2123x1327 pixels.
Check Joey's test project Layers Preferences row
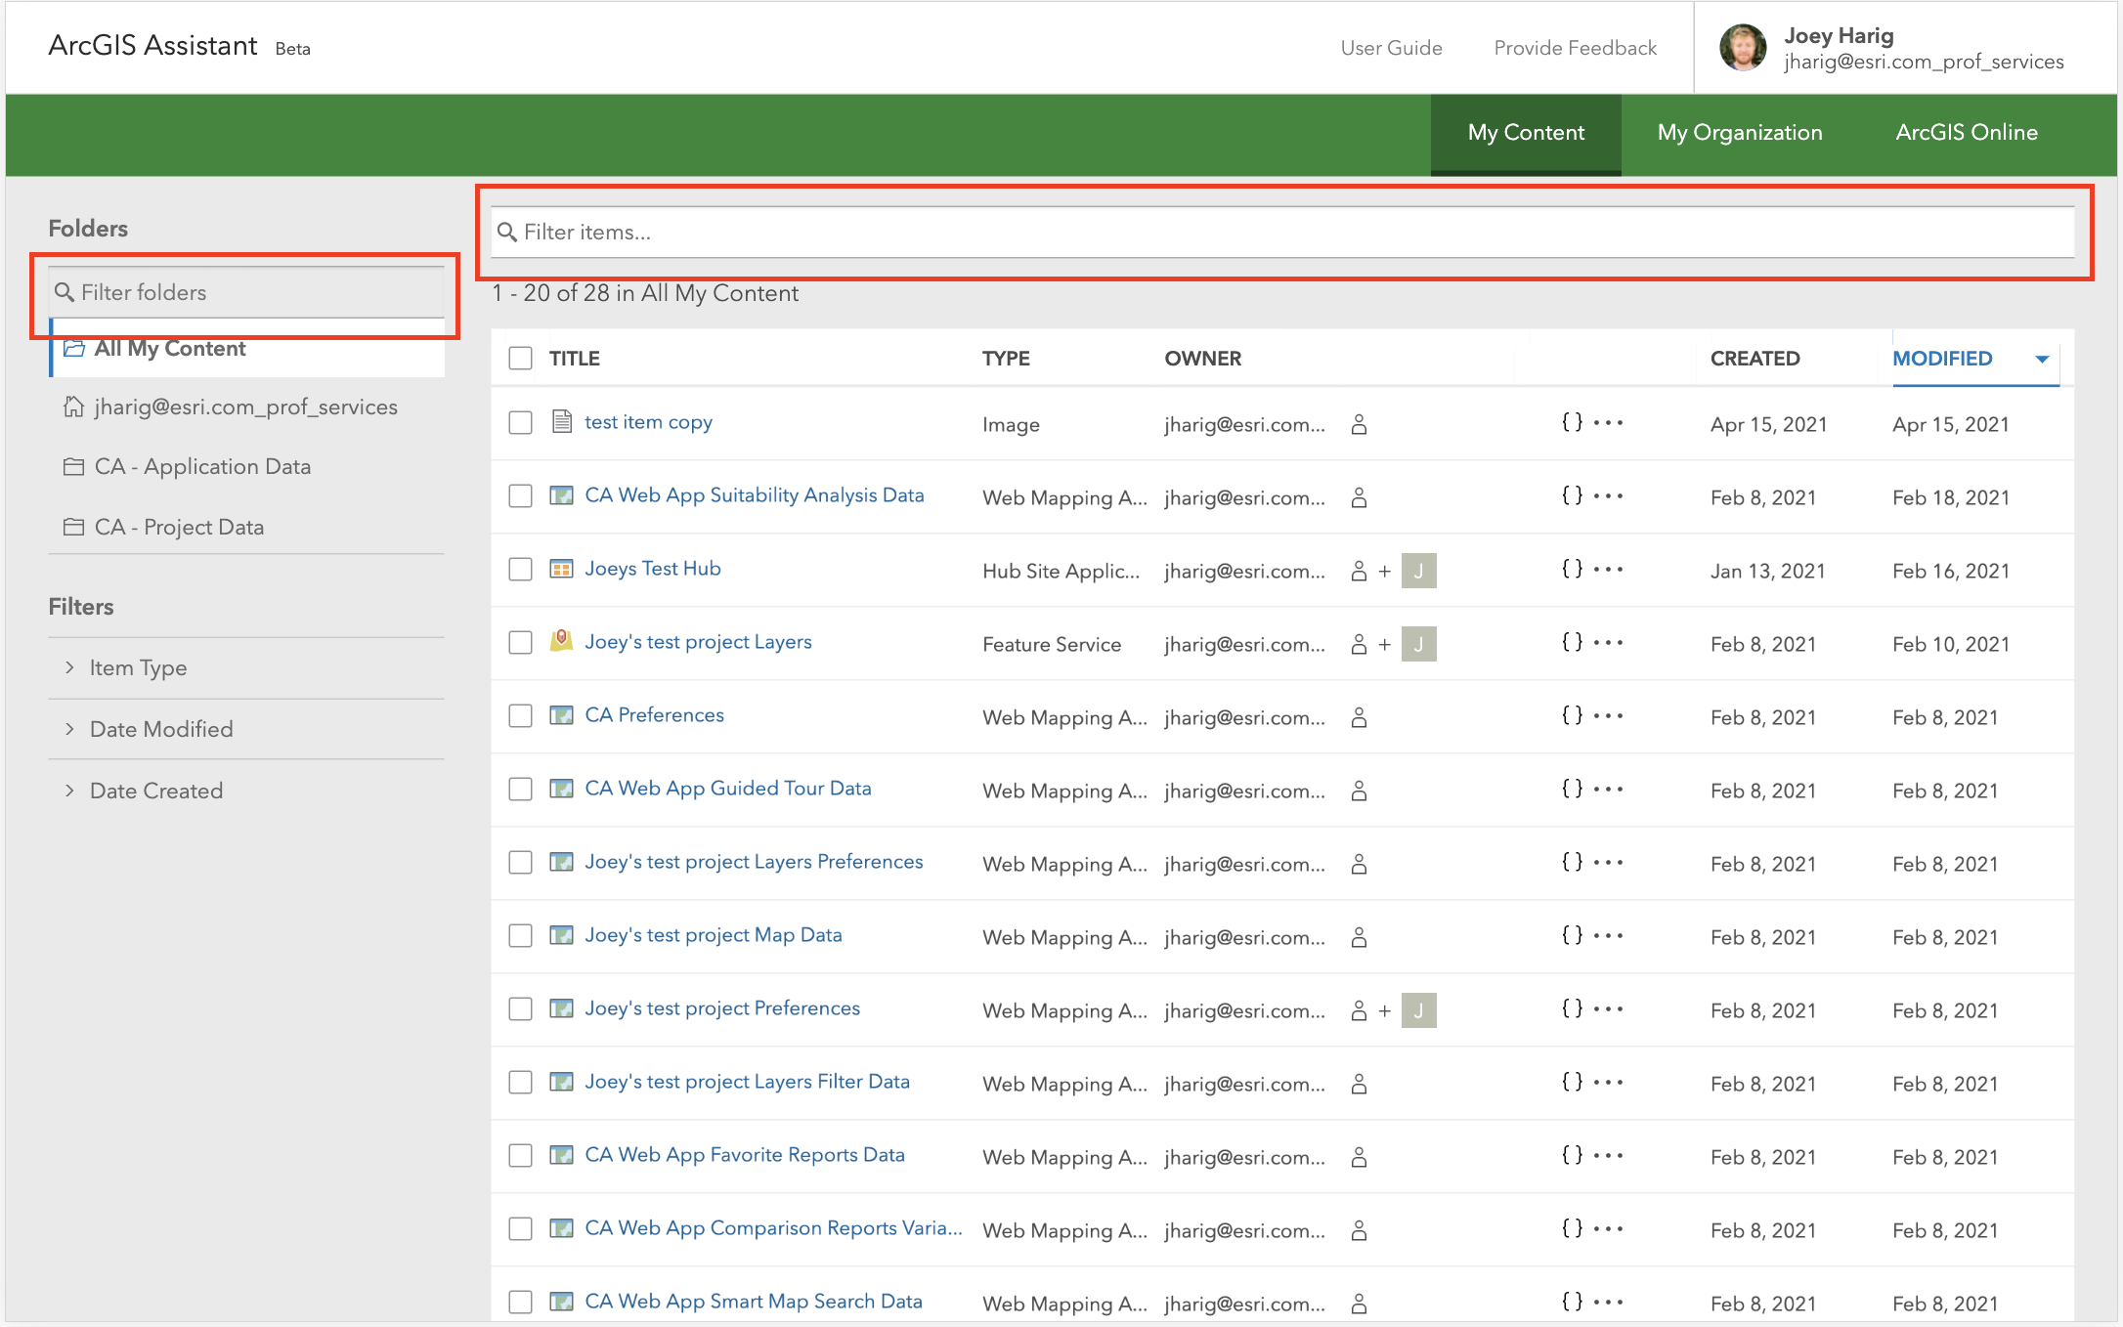(x=520, y=862)
